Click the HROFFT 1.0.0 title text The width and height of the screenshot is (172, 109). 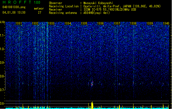coord(22,2)
